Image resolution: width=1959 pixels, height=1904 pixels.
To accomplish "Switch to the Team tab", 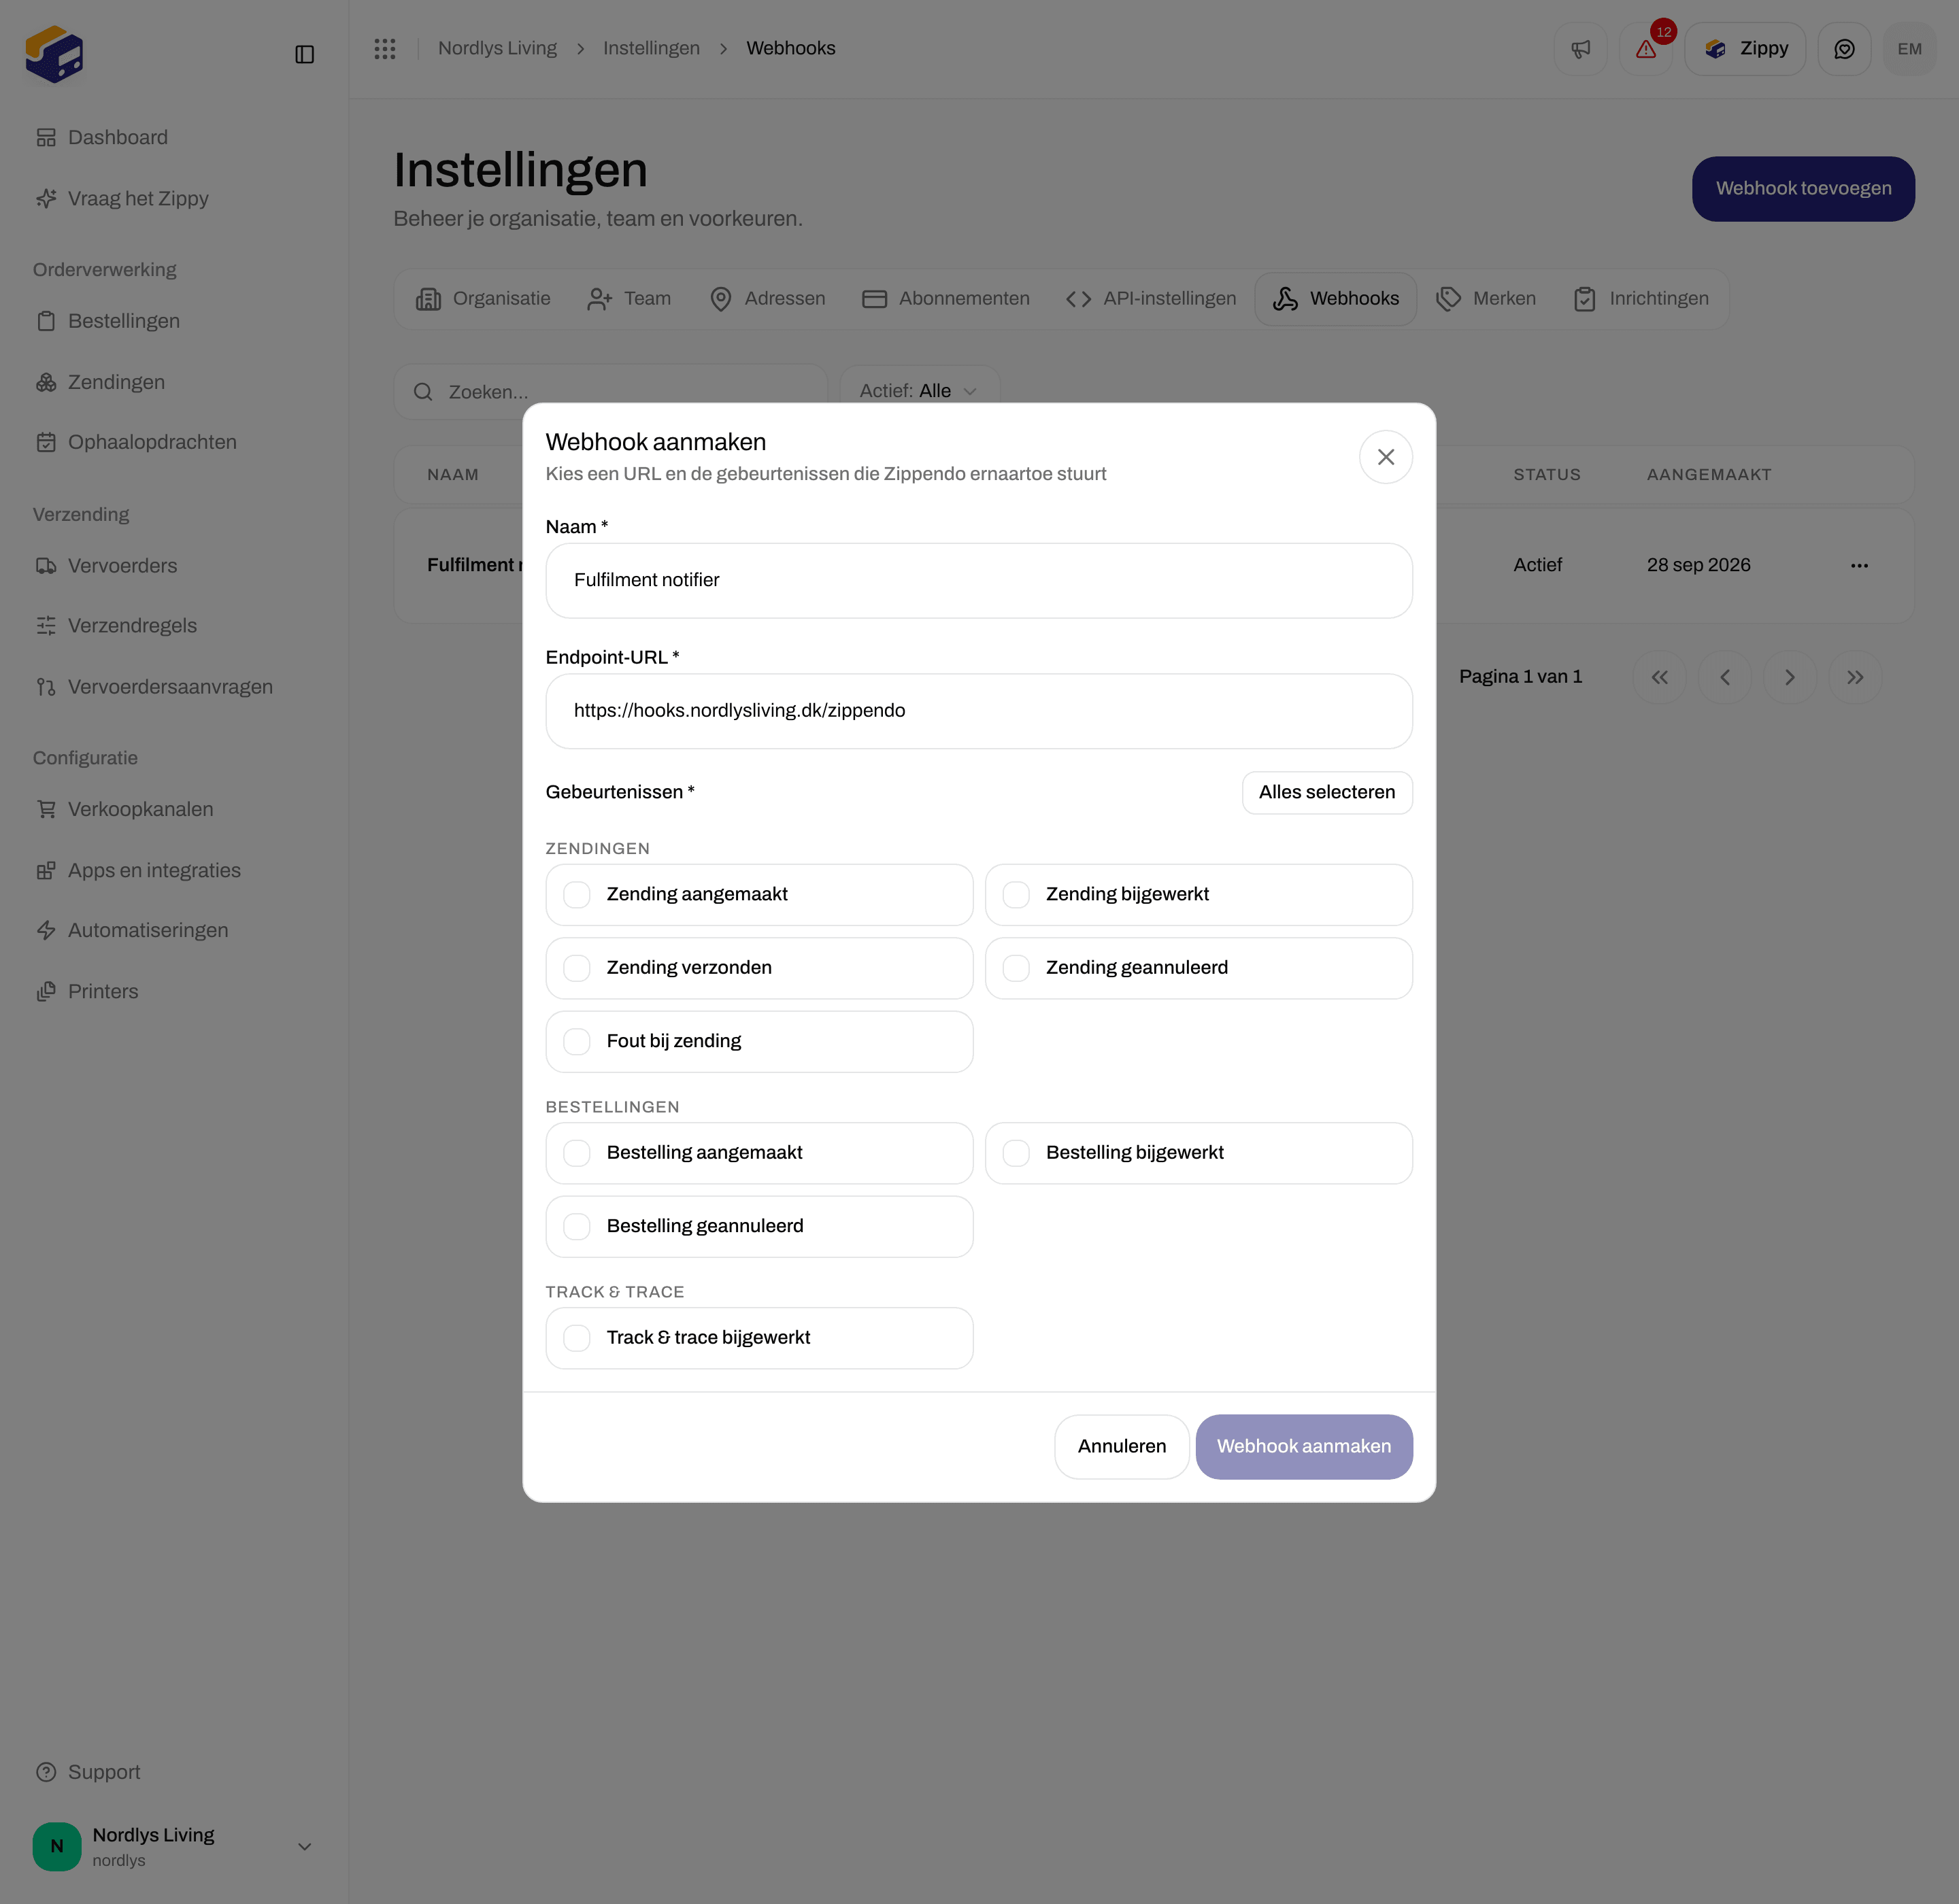I will (x=629, y=299).
